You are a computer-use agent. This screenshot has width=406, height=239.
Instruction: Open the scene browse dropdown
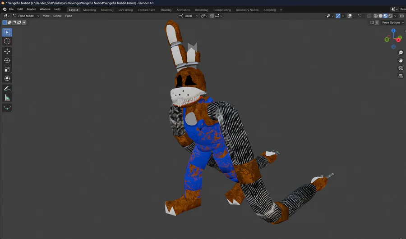(395, 9)
